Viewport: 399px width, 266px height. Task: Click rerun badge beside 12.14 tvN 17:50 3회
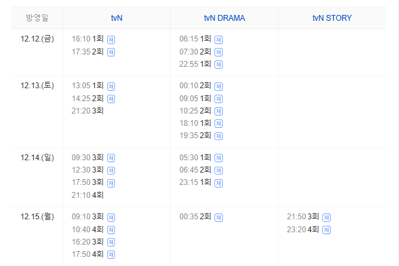pos(111,183)
